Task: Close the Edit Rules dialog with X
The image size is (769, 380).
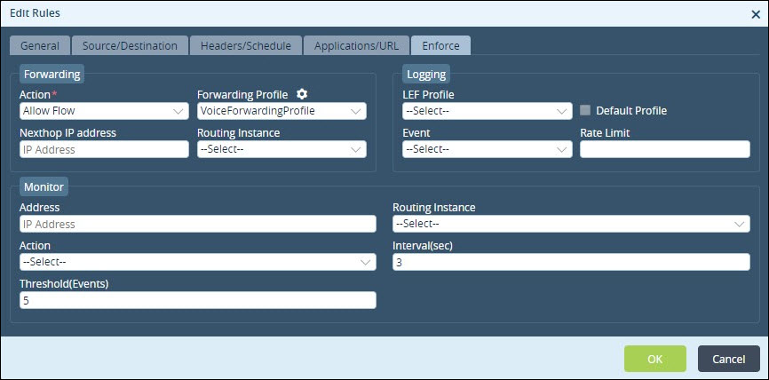Action: point(756,14)
